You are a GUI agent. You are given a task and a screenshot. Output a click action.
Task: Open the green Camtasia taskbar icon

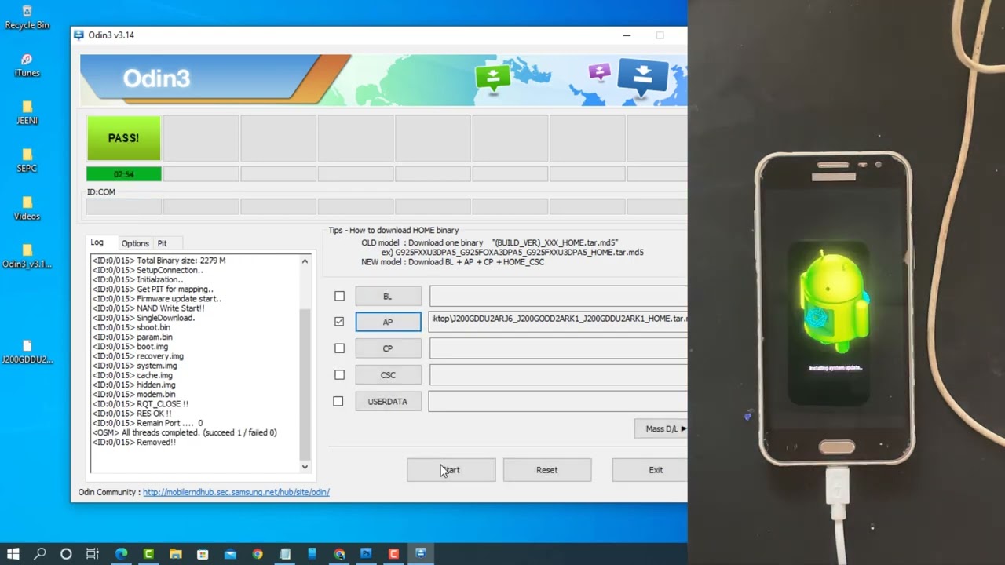point(148,554)
